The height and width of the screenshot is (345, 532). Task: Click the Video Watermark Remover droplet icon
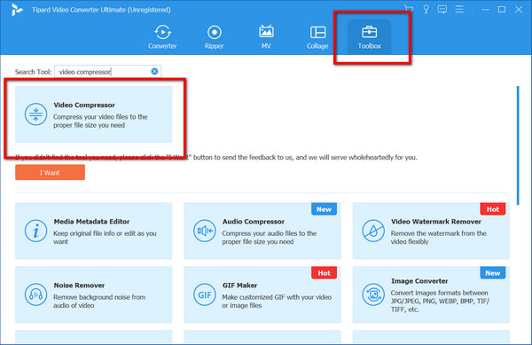[x=373, y=231]
